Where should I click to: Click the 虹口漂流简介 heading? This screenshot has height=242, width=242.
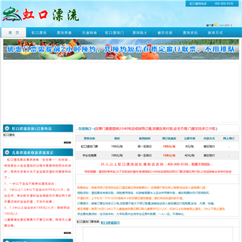(x=110, y=223)
